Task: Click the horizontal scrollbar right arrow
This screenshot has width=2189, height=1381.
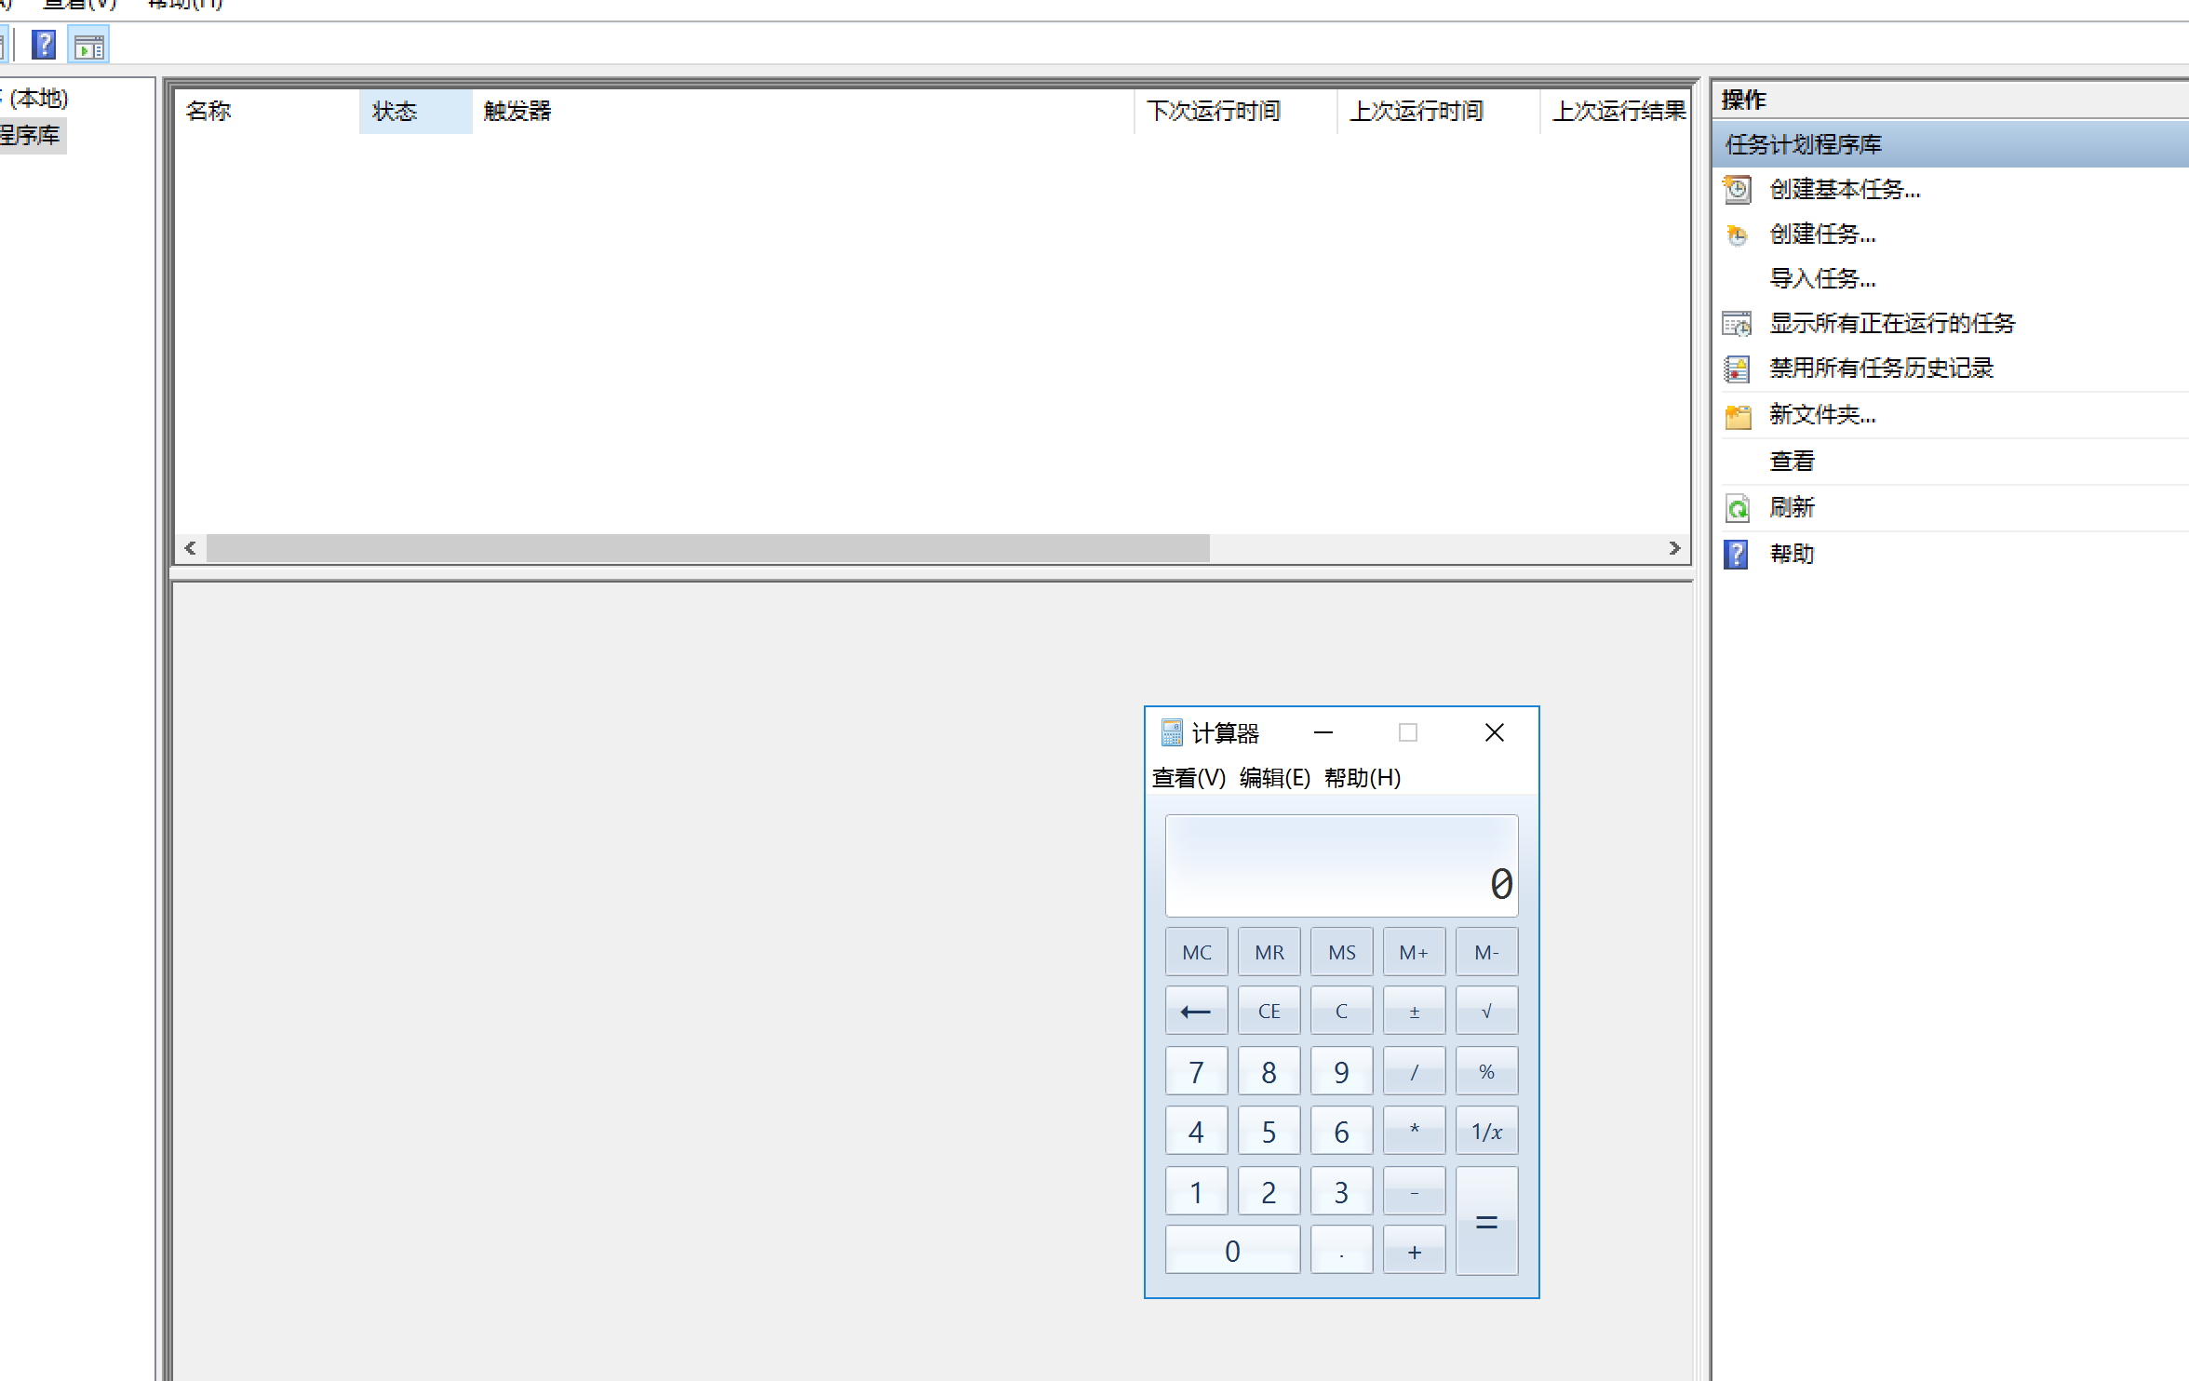Action: [1674, 548]
